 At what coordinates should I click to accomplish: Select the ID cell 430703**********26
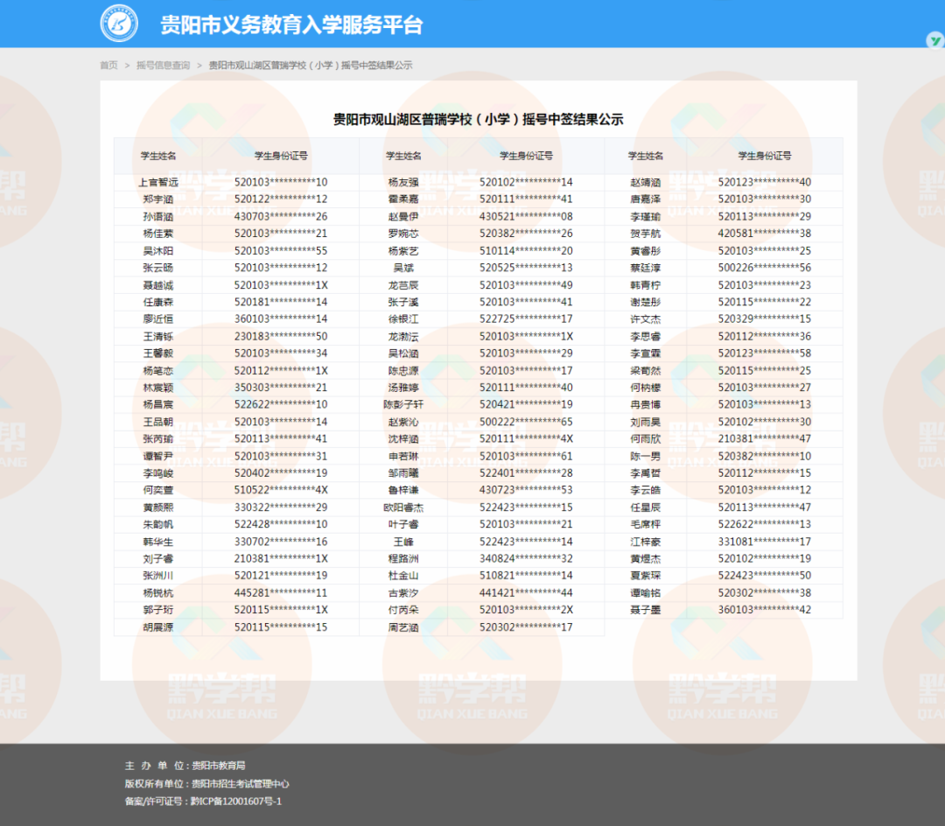pos(281,216)
